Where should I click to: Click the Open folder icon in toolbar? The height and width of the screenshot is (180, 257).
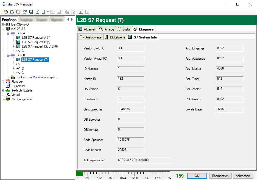click(12, 12)
